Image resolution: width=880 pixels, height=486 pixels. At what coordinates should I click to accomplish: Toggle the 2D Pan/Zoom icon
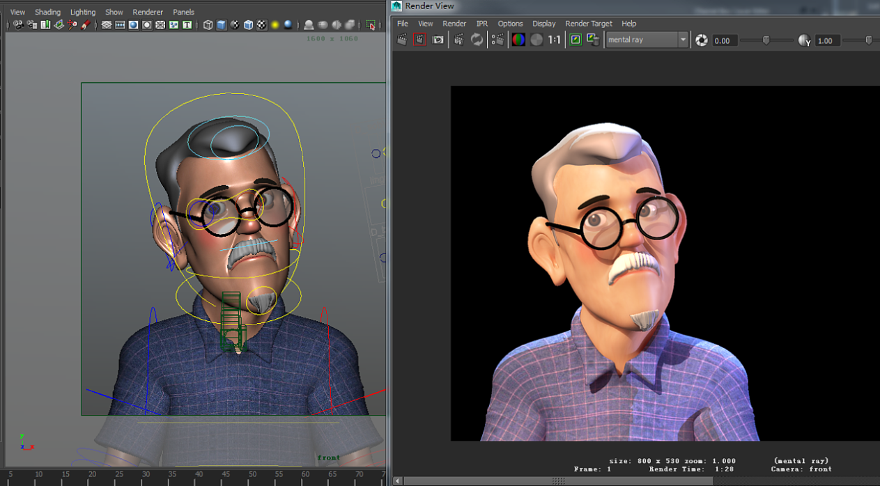(72, 25)
